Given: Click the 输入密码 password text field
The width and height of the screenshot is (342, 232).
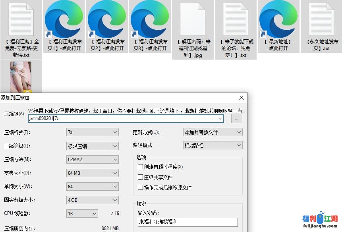Looking at the screenshot, I should click(x=187, y=222).
